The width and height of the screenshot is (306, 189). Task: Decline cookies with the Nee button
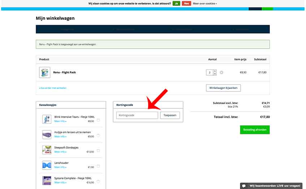click(186, 3)
